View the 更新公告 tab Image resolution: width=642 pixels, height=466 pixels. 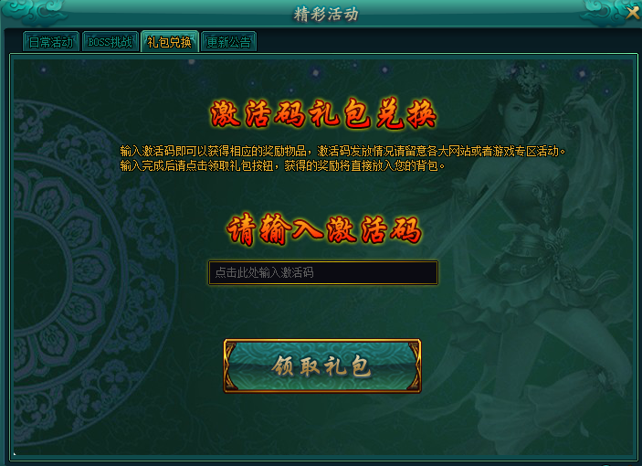(228, 42)
